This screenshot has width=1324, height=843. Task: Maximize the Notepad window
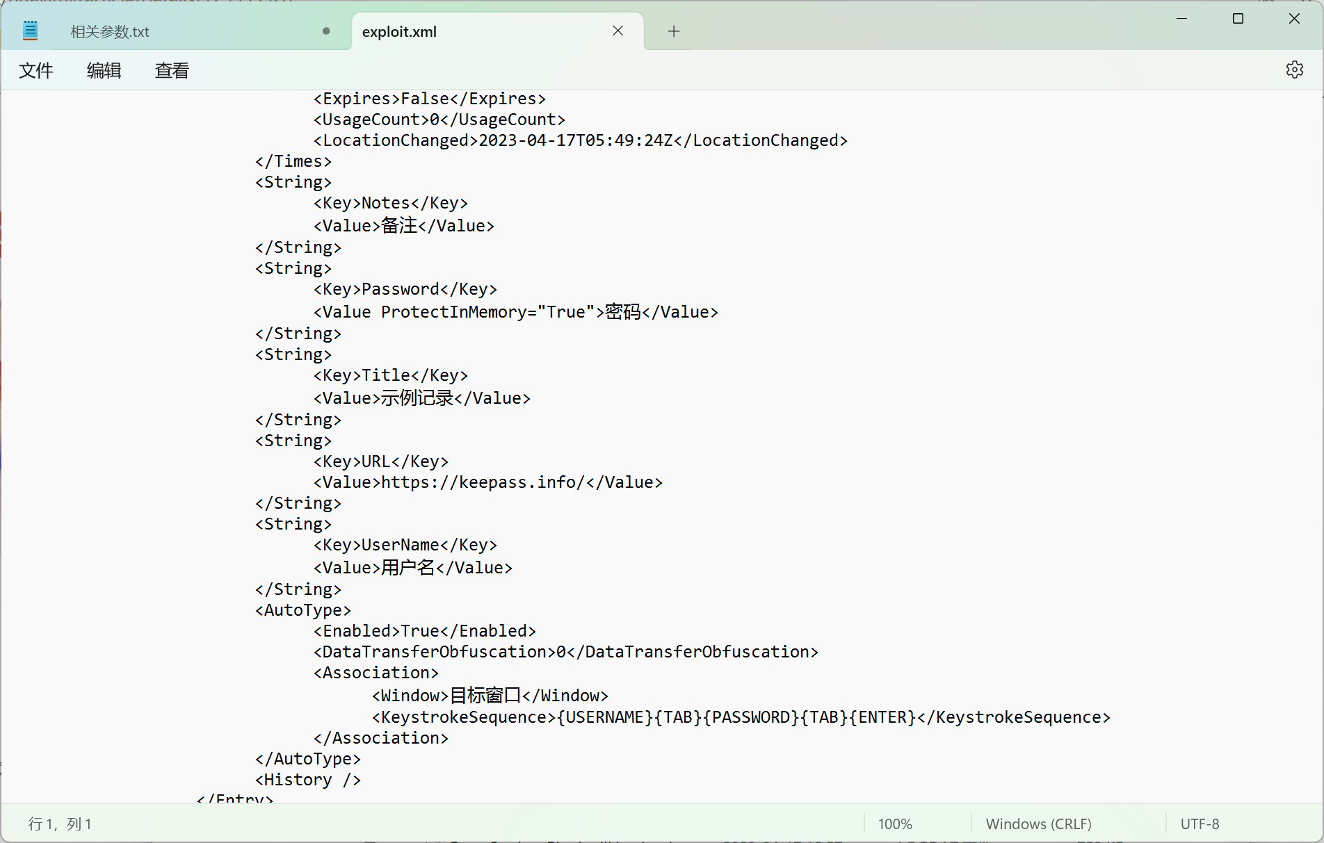coord(1238,19)
